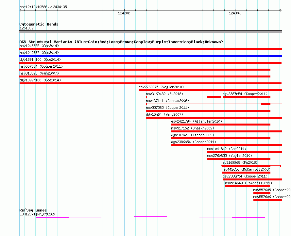Select nsv442636 (McCarroll2008) variant
Image resolution: width=291 pixels, height=236 pixels.
coord(246,169)
